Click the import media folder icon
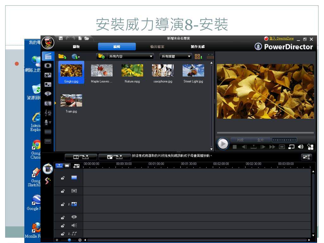 click(62, 56)
